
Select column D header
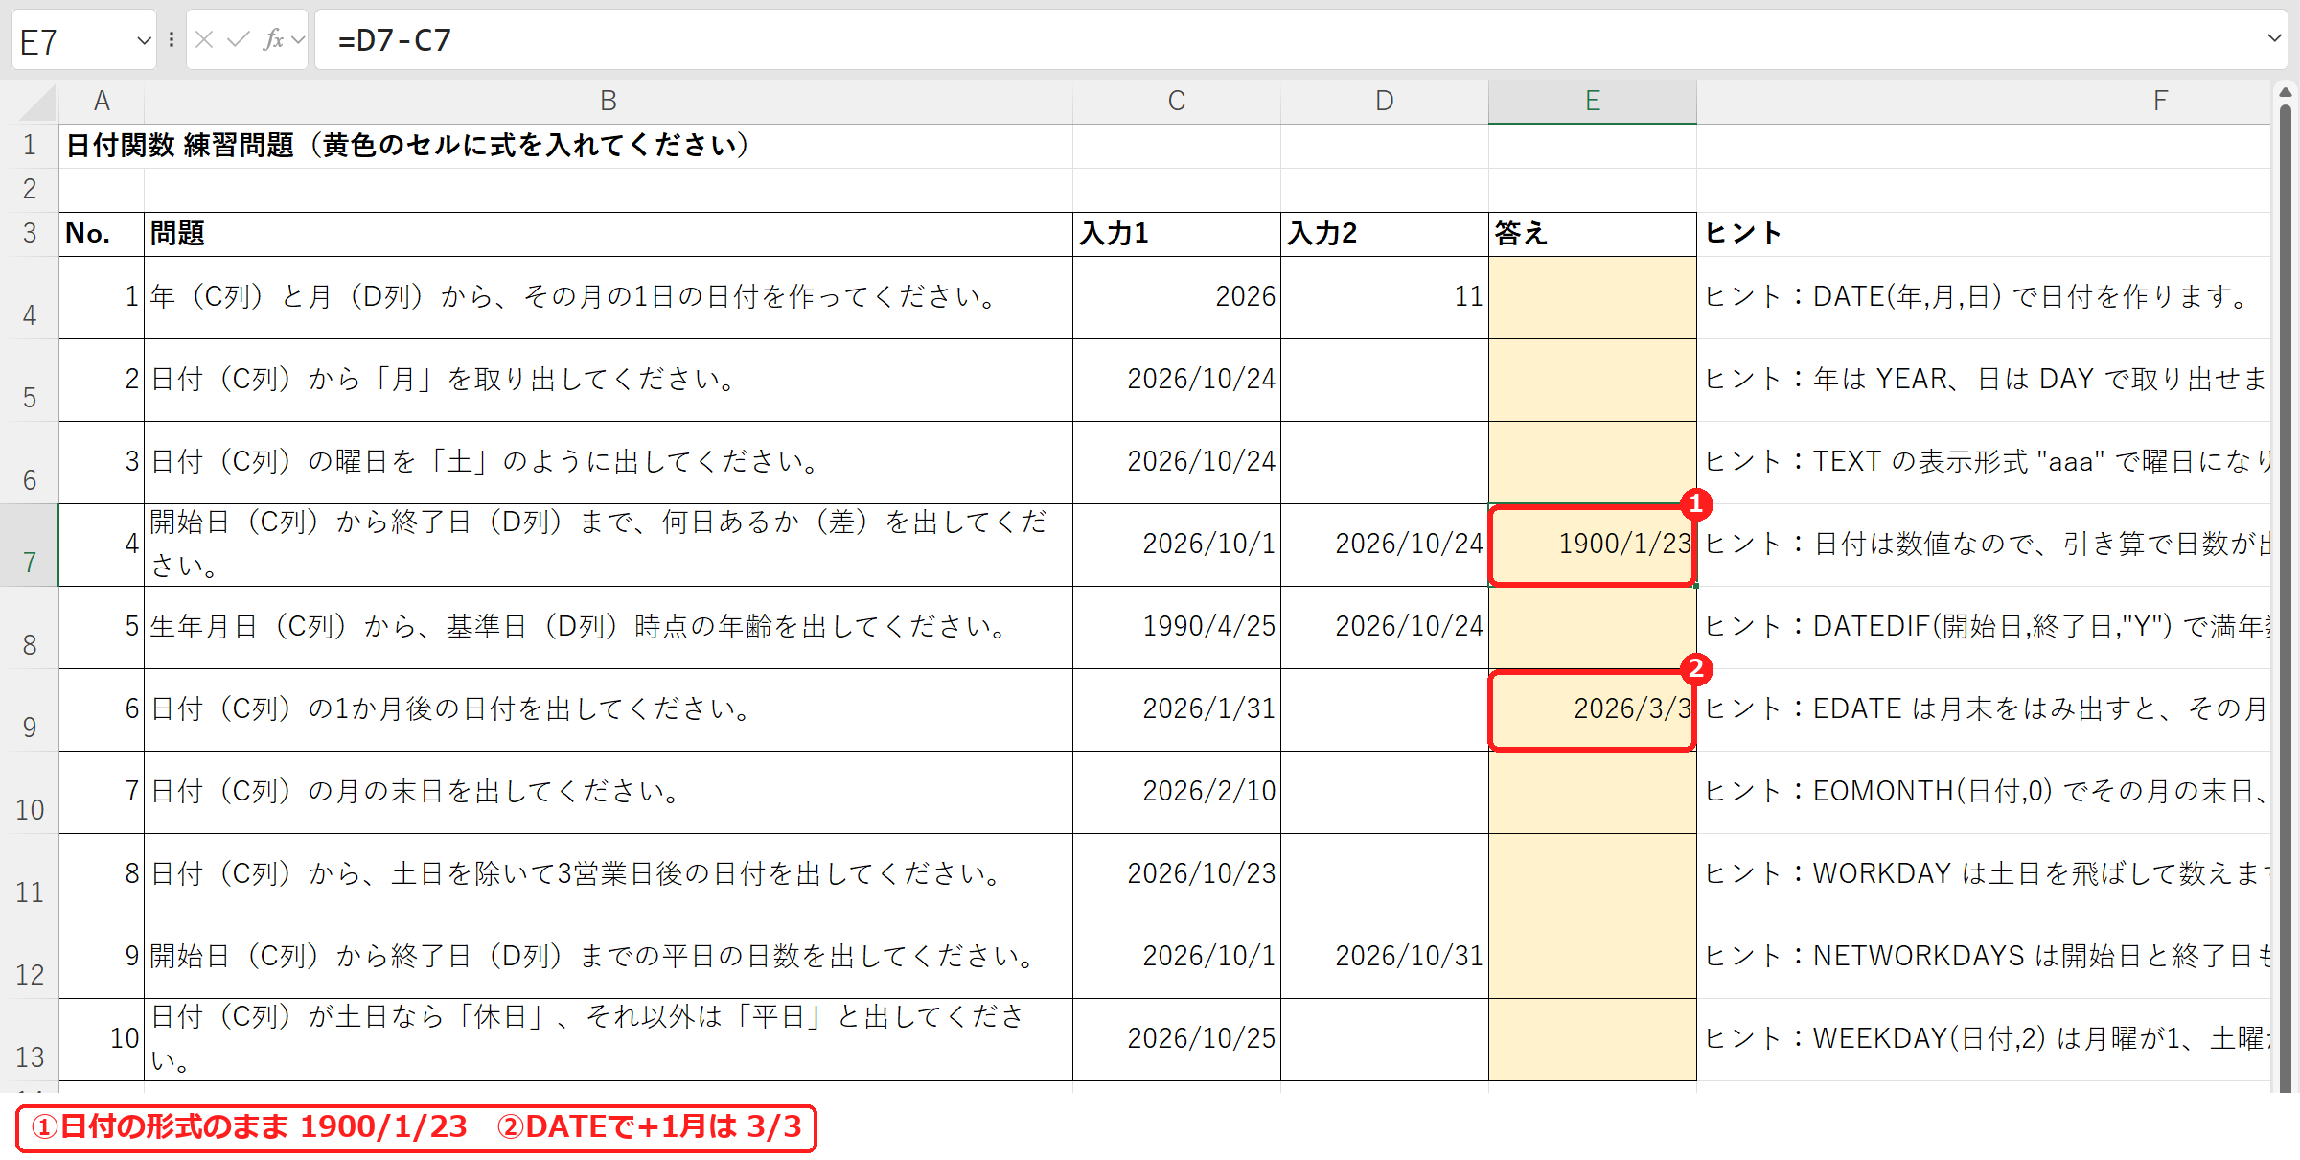tap(1385, 101)
